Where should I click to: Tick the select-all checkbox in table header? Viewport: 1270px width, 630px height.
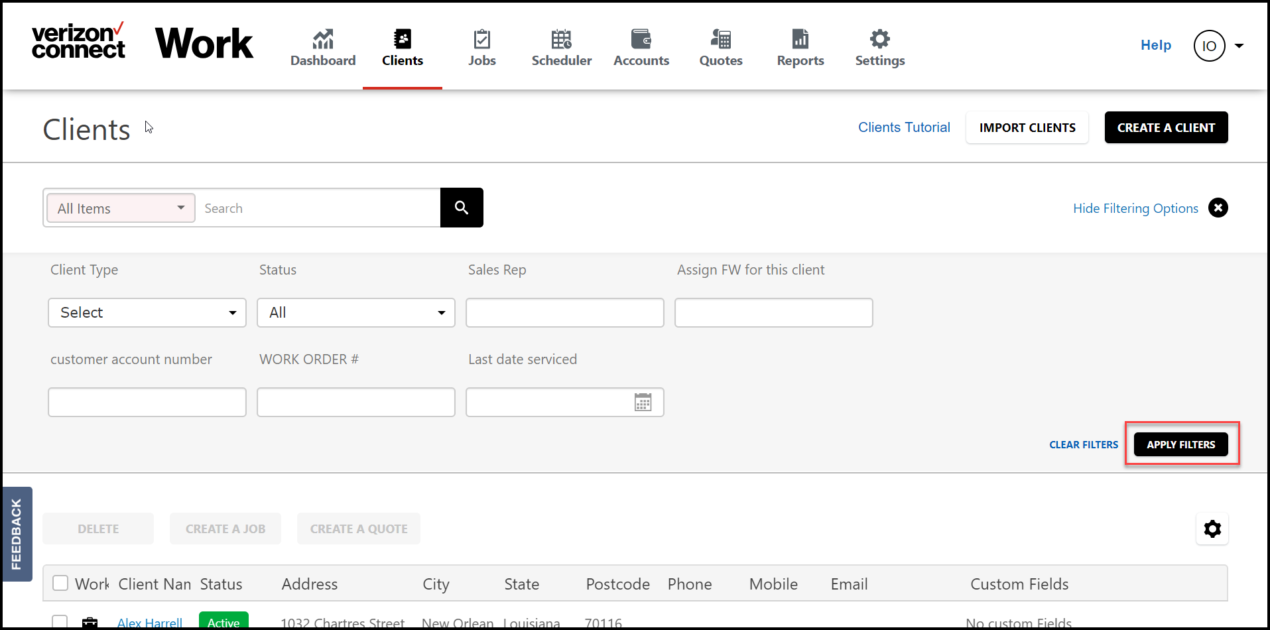(x=60, y=583)
